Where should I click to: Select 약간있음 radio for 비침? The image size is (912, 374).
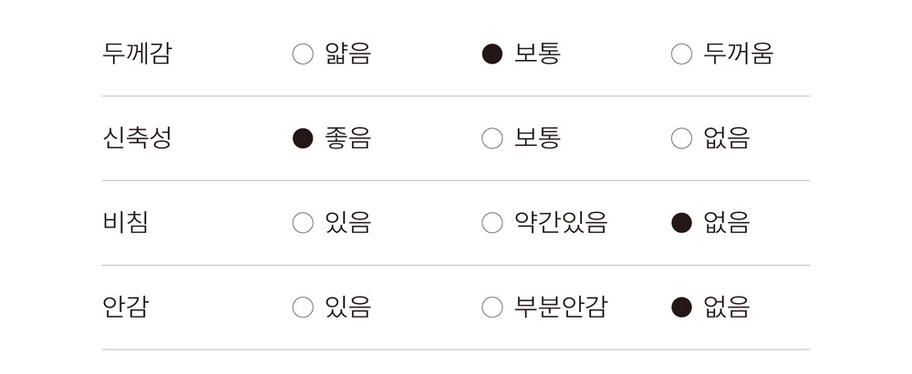coord(492,223)
